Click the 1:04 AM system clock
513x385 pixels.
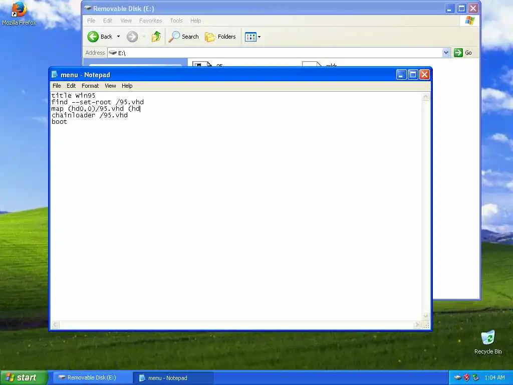(494, 377)
